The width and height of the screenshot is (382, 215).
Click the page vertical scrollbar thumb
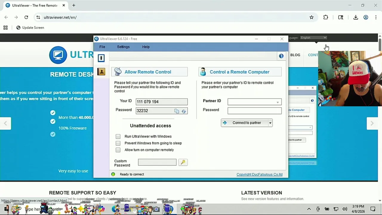380,45
